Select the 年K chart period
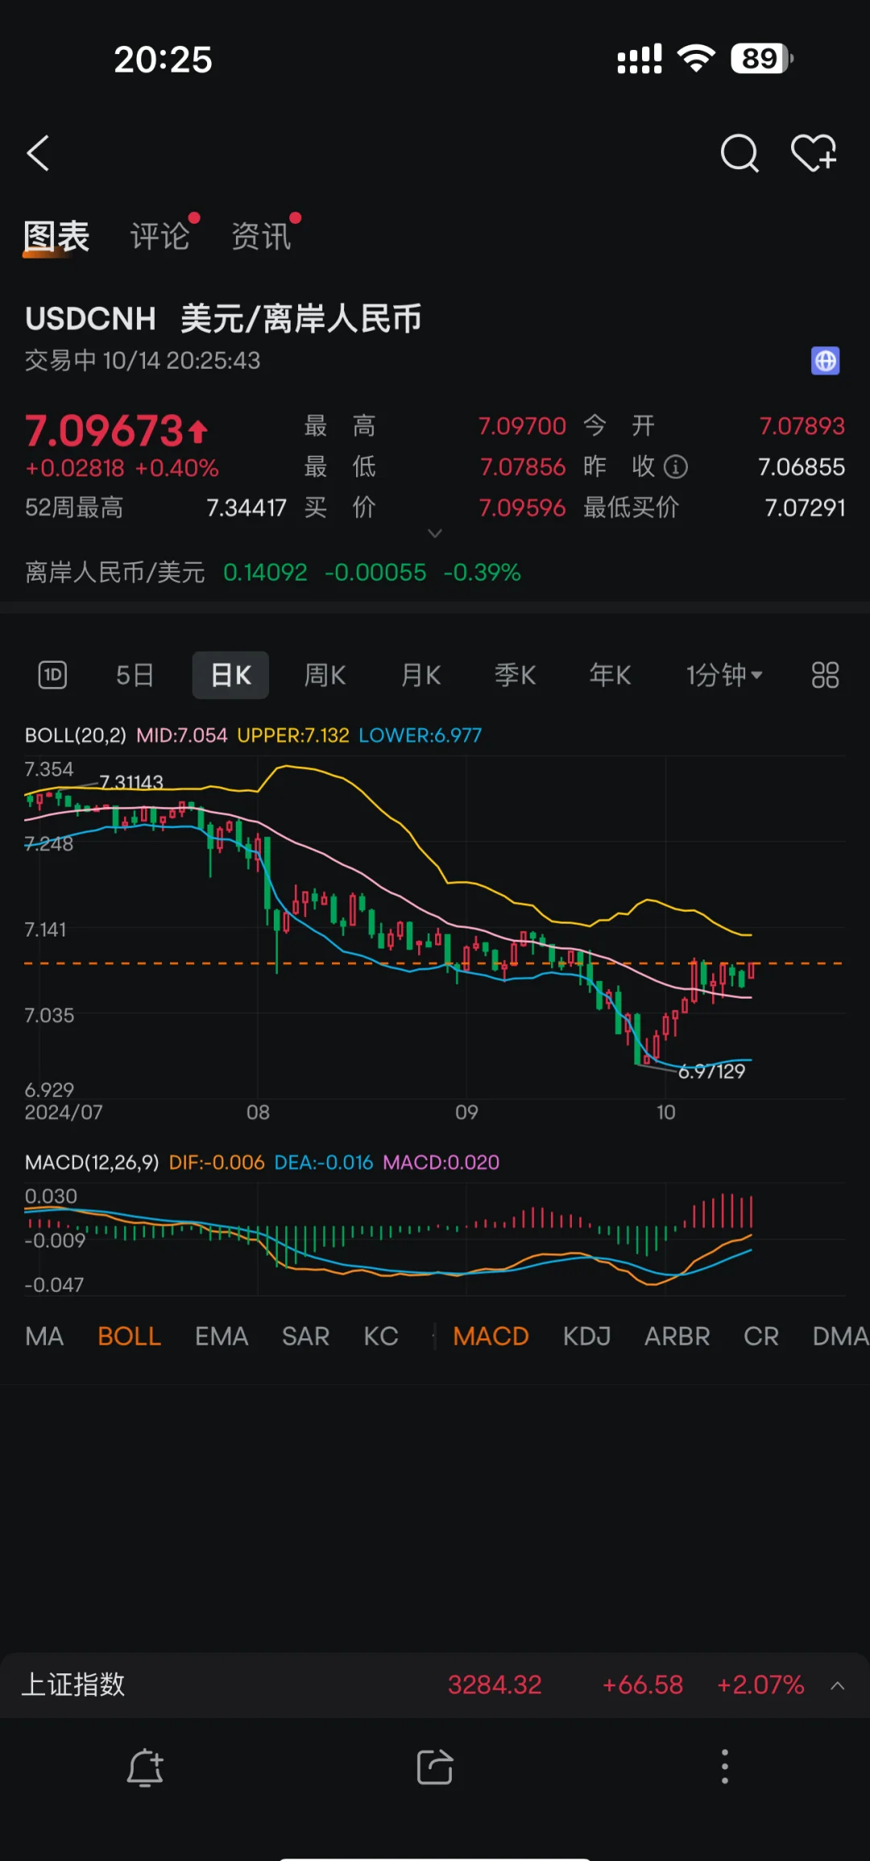 (x=610, y=675)
